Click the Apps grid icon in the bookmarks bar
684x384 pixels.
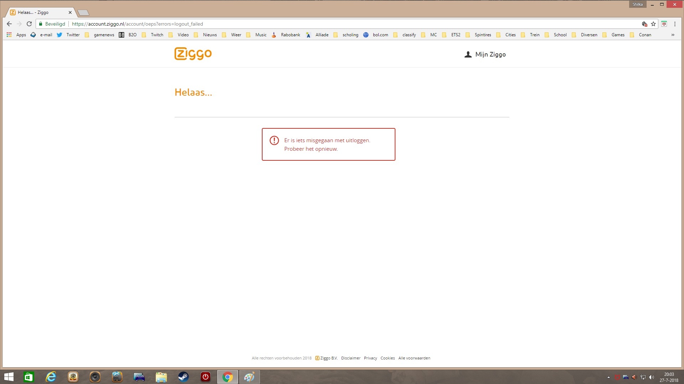(9, 35)
